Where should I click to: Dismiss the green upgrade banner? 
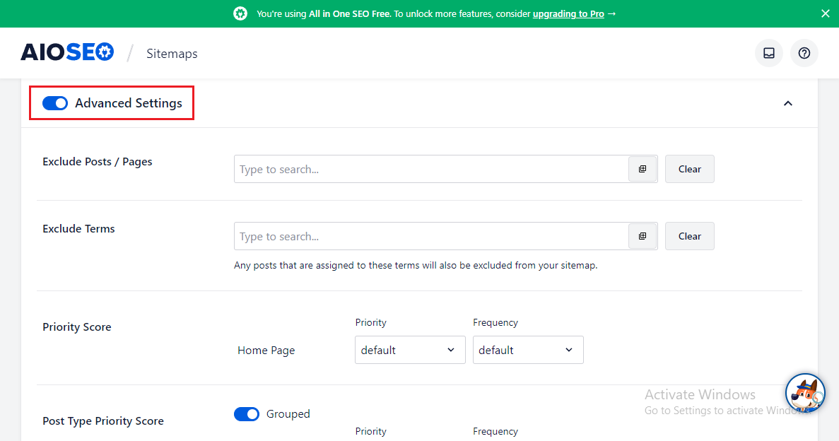pos(825,13)
